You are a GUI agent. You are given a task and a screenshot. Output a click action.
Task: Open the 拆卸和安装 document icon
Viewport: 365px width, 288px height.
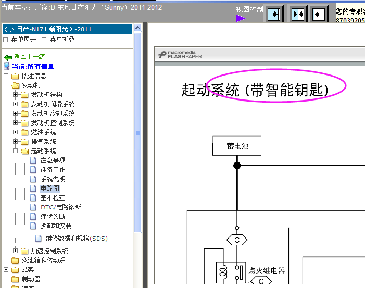(x=33, y=226)
